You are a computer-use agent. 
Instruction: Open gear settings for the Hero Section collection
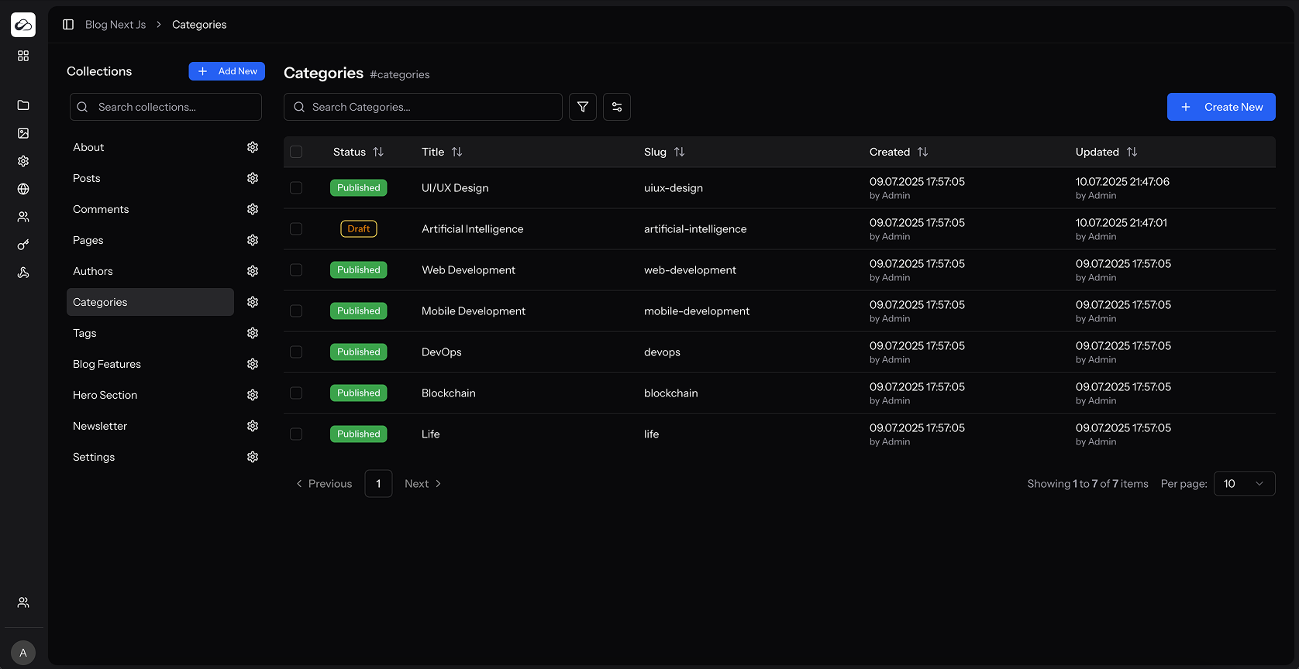tap(253, 395)
